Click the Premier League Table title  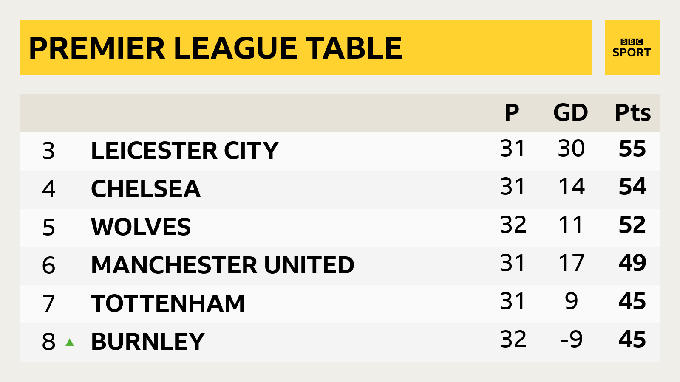click(x=215, y=48)
